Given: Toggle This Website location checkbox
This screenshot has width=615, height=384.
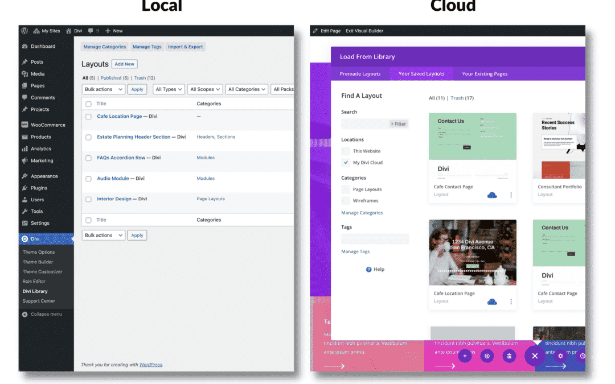Looking at the screenshot, I should point(346,151).
